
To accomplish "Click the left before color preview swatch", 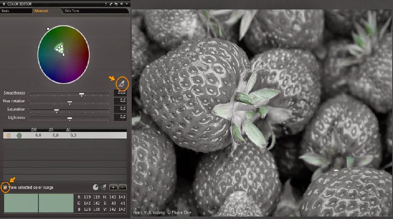I will (21, 203).
